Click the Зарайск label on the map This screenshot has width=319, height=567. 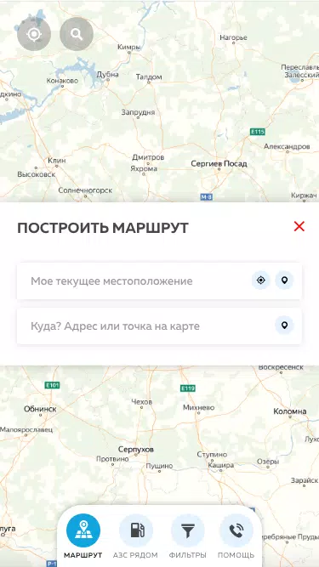(305, 480)
